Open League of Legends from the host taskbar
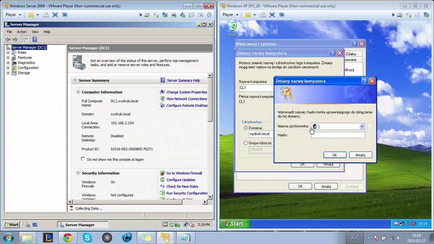This screenshot has width=434, height=244. click(48, 238)
